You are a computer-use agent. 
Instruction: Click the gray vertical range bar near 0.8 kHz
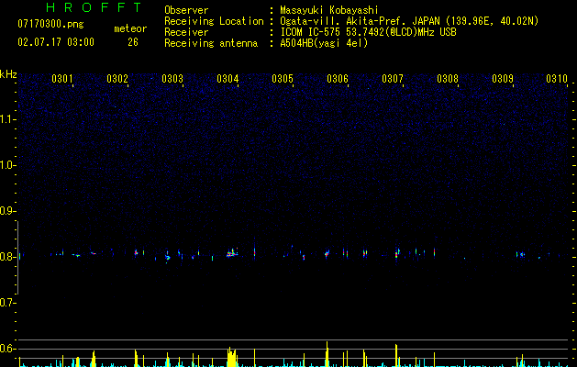click(17, 258)
